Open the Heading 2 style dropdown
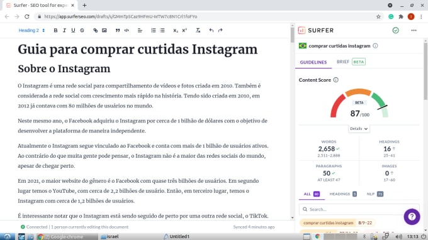Viewport: 428px width, 240px height. pos(31,30)
